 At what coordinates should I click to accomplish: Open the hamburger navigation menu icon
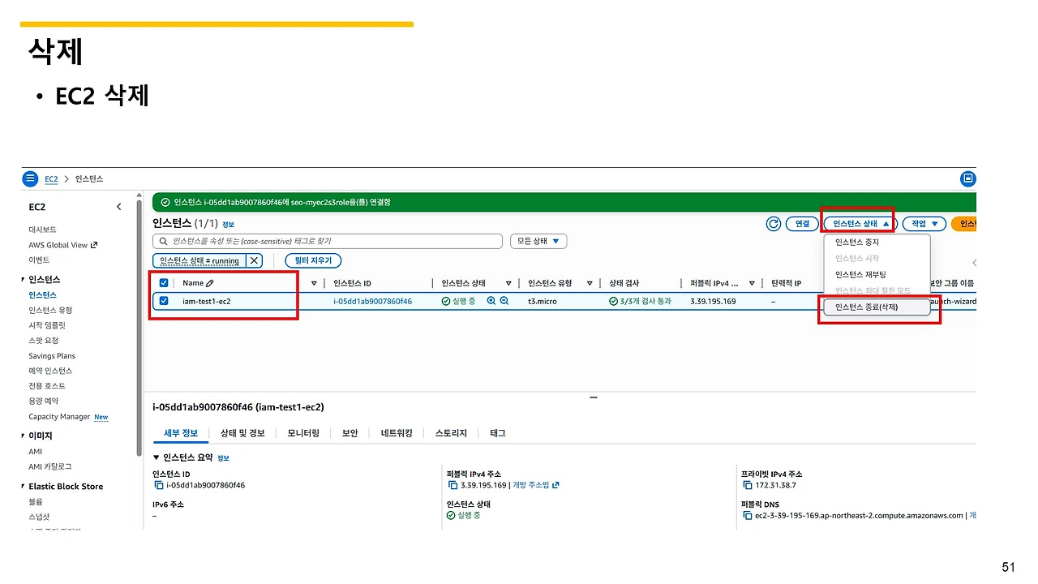30,178
